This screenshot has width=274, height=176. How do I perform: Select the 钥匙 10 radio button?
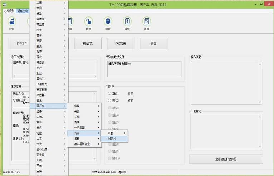click(x=109, y=158)
